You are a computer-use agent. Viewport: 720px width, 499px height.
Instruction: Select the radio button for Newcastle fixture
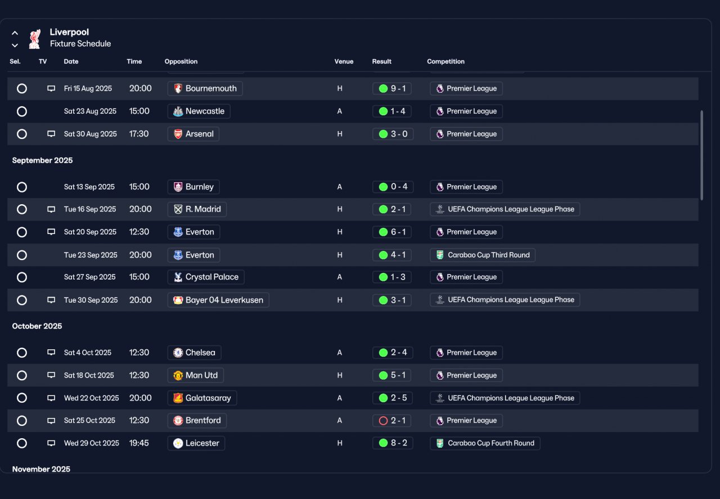point(22,111)
